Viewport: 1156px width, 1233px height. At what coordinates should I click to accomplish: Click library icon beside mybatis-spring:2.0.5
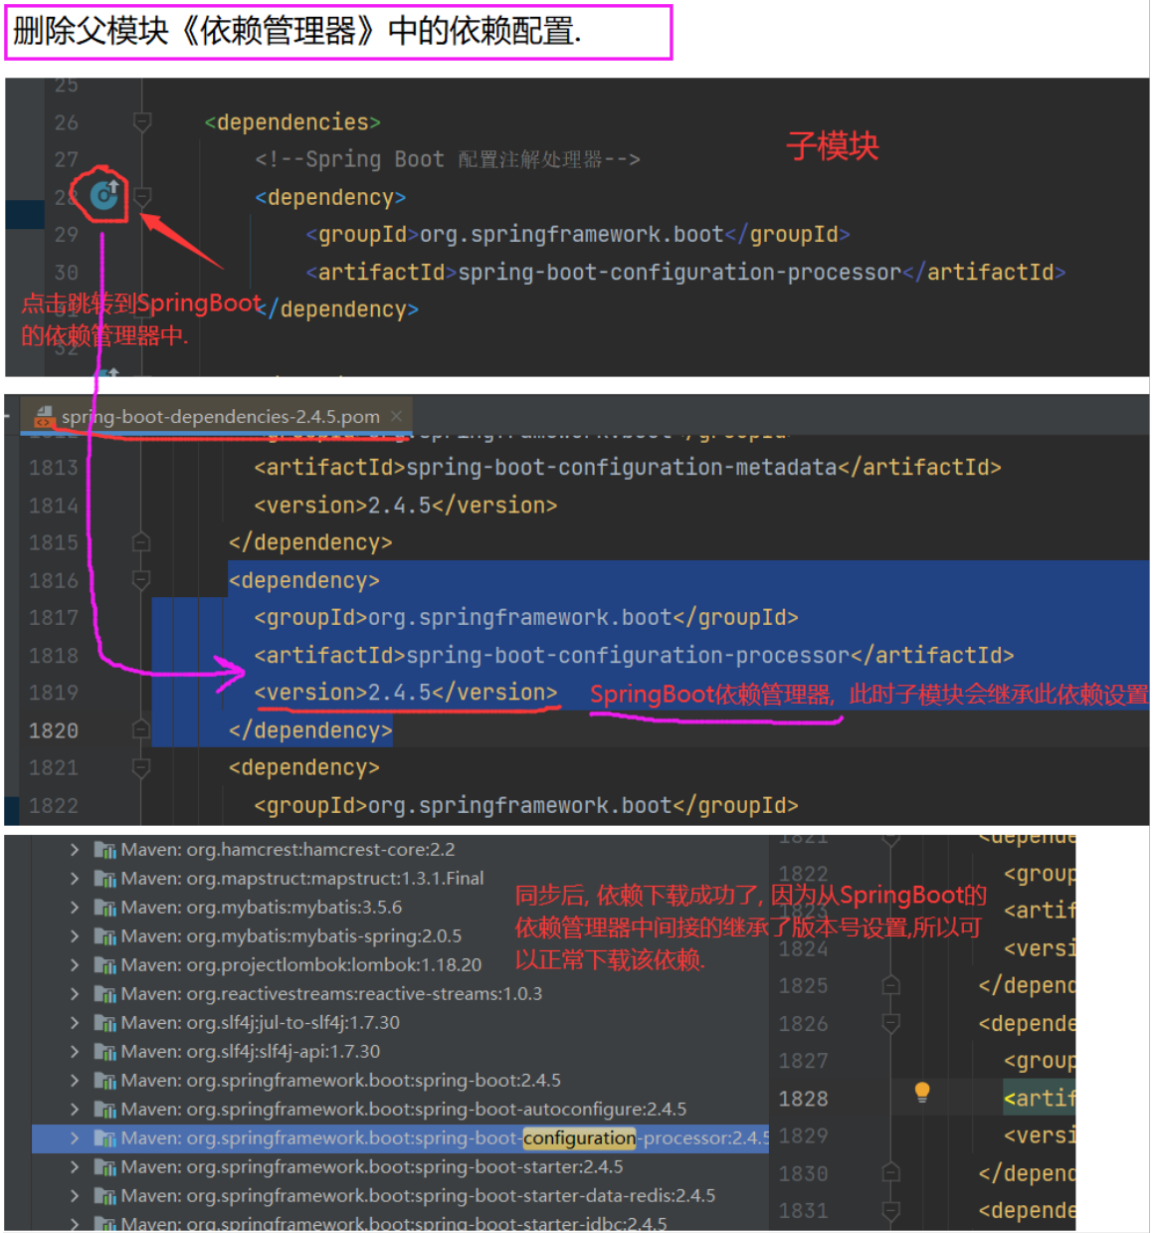(104, 936)
